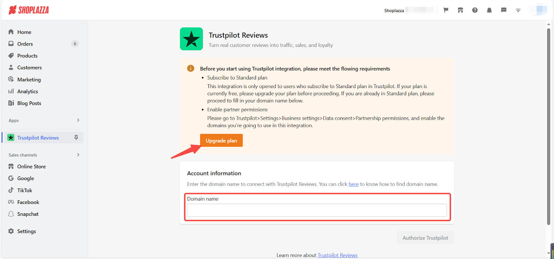554x259 pixels.
Task: Click the Settings gear icon
Action: point(11,231)
